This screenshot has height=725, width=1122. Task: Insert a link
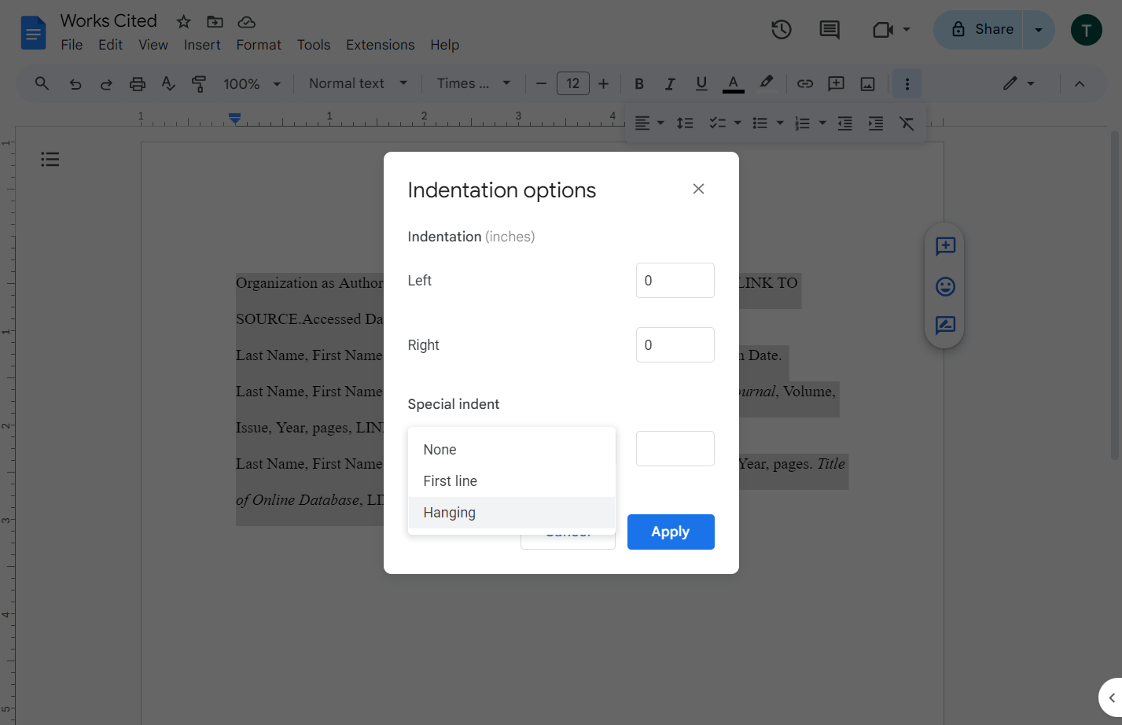click(x=805, y=83)
